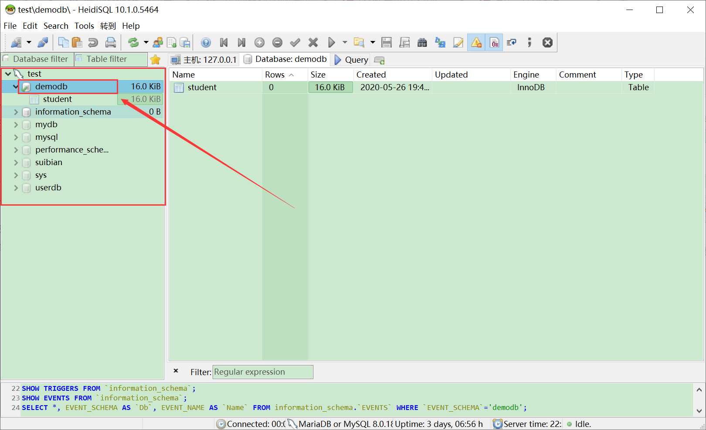This screenshot has width=706, height=430.
Task: Click the Find binoculars icon
Action: [422, 42]
